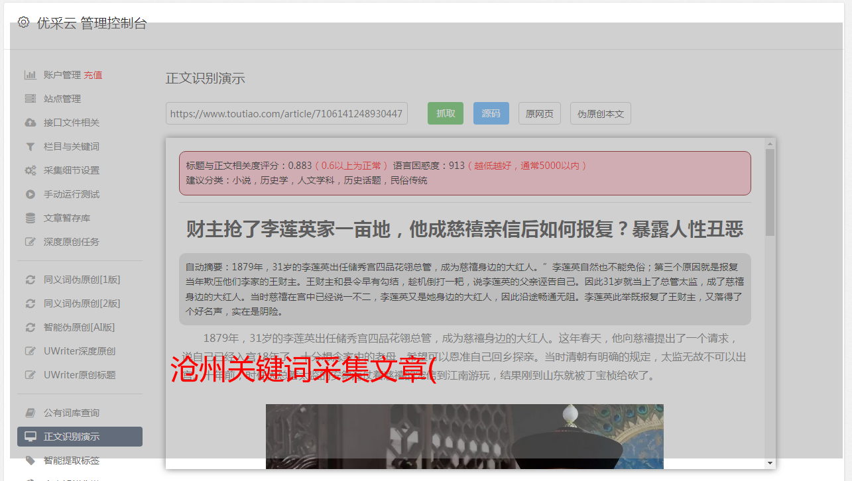
Task: Click the article headline 财主抢了李莲英家一亩地
Action: (x=465, y=230)
